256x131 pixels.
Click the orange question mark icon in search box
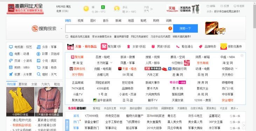tap(170, 28)
